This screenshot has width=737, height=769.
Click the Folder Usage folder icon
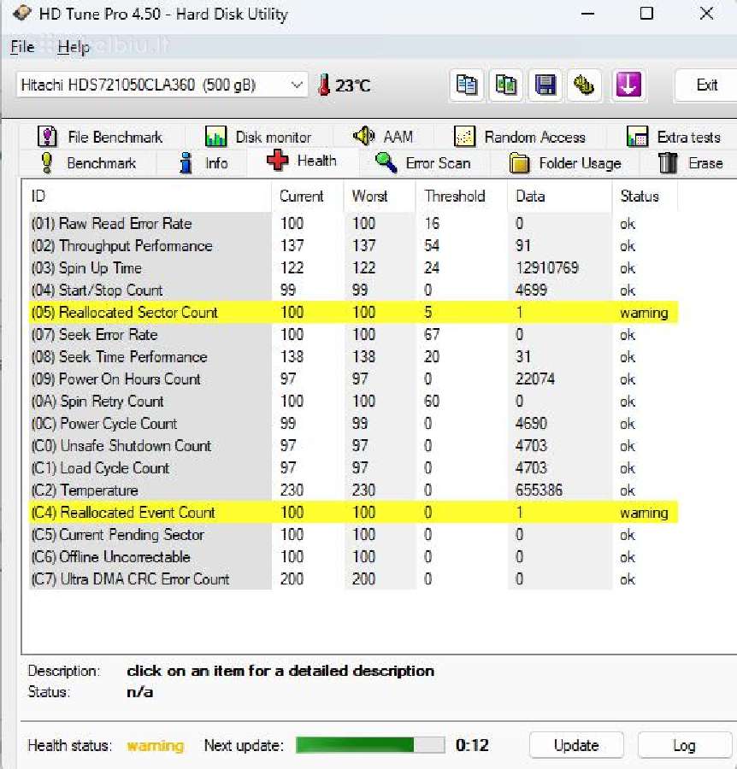[x=519, y=163]
